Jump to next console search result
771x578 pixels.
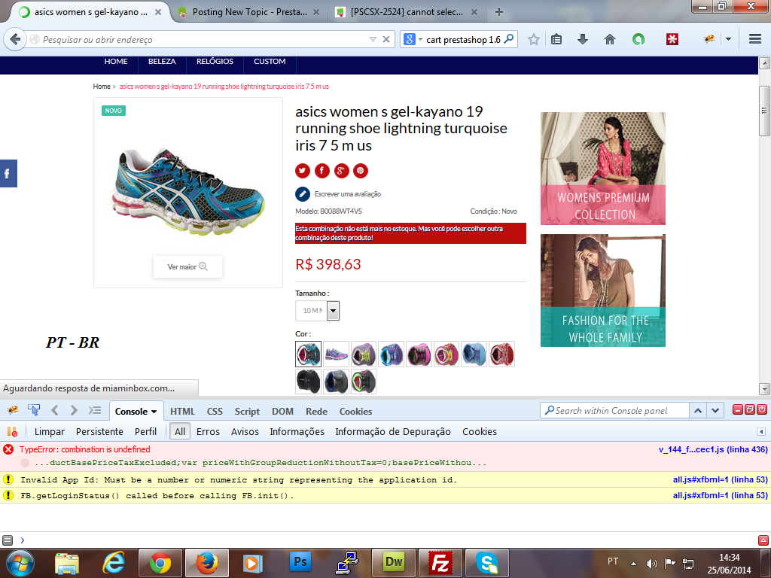[x=715, y=410]
